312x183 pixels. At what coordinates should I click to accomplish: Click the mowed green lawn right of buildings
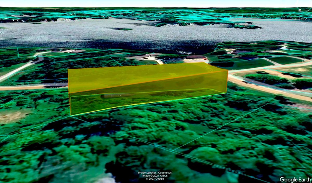250,64
